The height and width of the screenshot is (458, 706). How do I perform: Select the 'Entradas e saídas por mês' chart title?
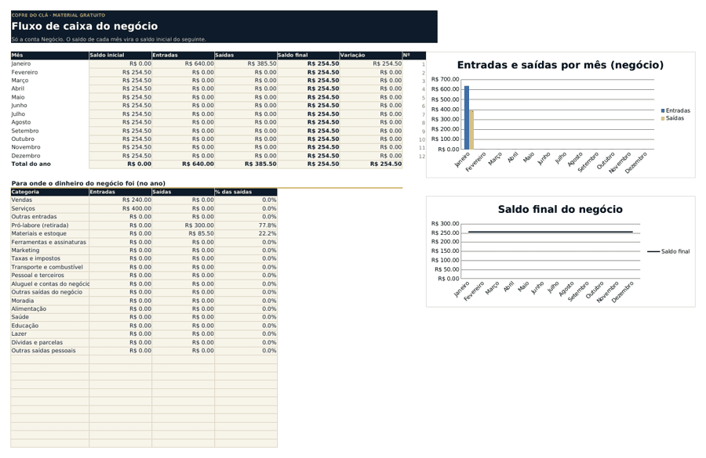(560, 65)
